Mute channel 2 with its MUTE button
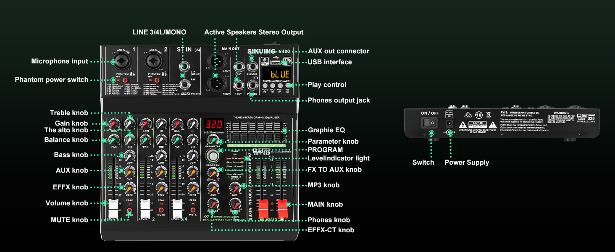 click(x=161, y=210)
